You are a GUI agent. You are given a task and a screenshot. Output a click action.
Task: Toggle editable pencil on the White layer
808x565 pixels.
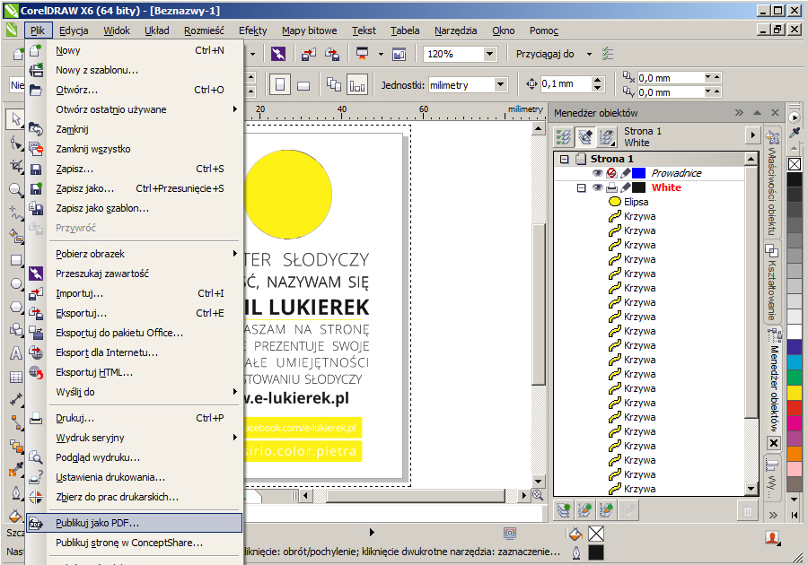pos(625,187)
